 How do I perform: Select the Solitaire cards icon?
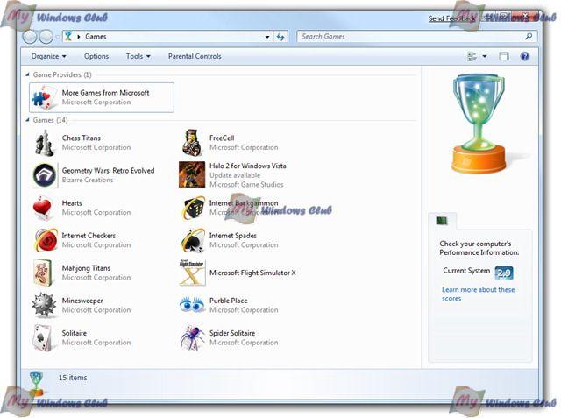44,337
